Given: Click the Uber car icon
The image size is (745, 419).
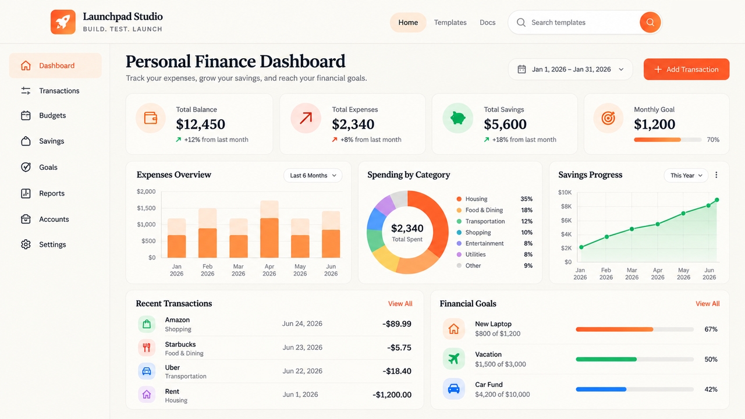Looking at the screenshot, I should pyautogui.click(x=147, y=371).
